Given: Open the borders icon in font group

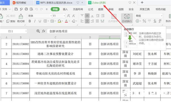Looking at the screenshot, I should pyautogui.click(x=45, y=21).
